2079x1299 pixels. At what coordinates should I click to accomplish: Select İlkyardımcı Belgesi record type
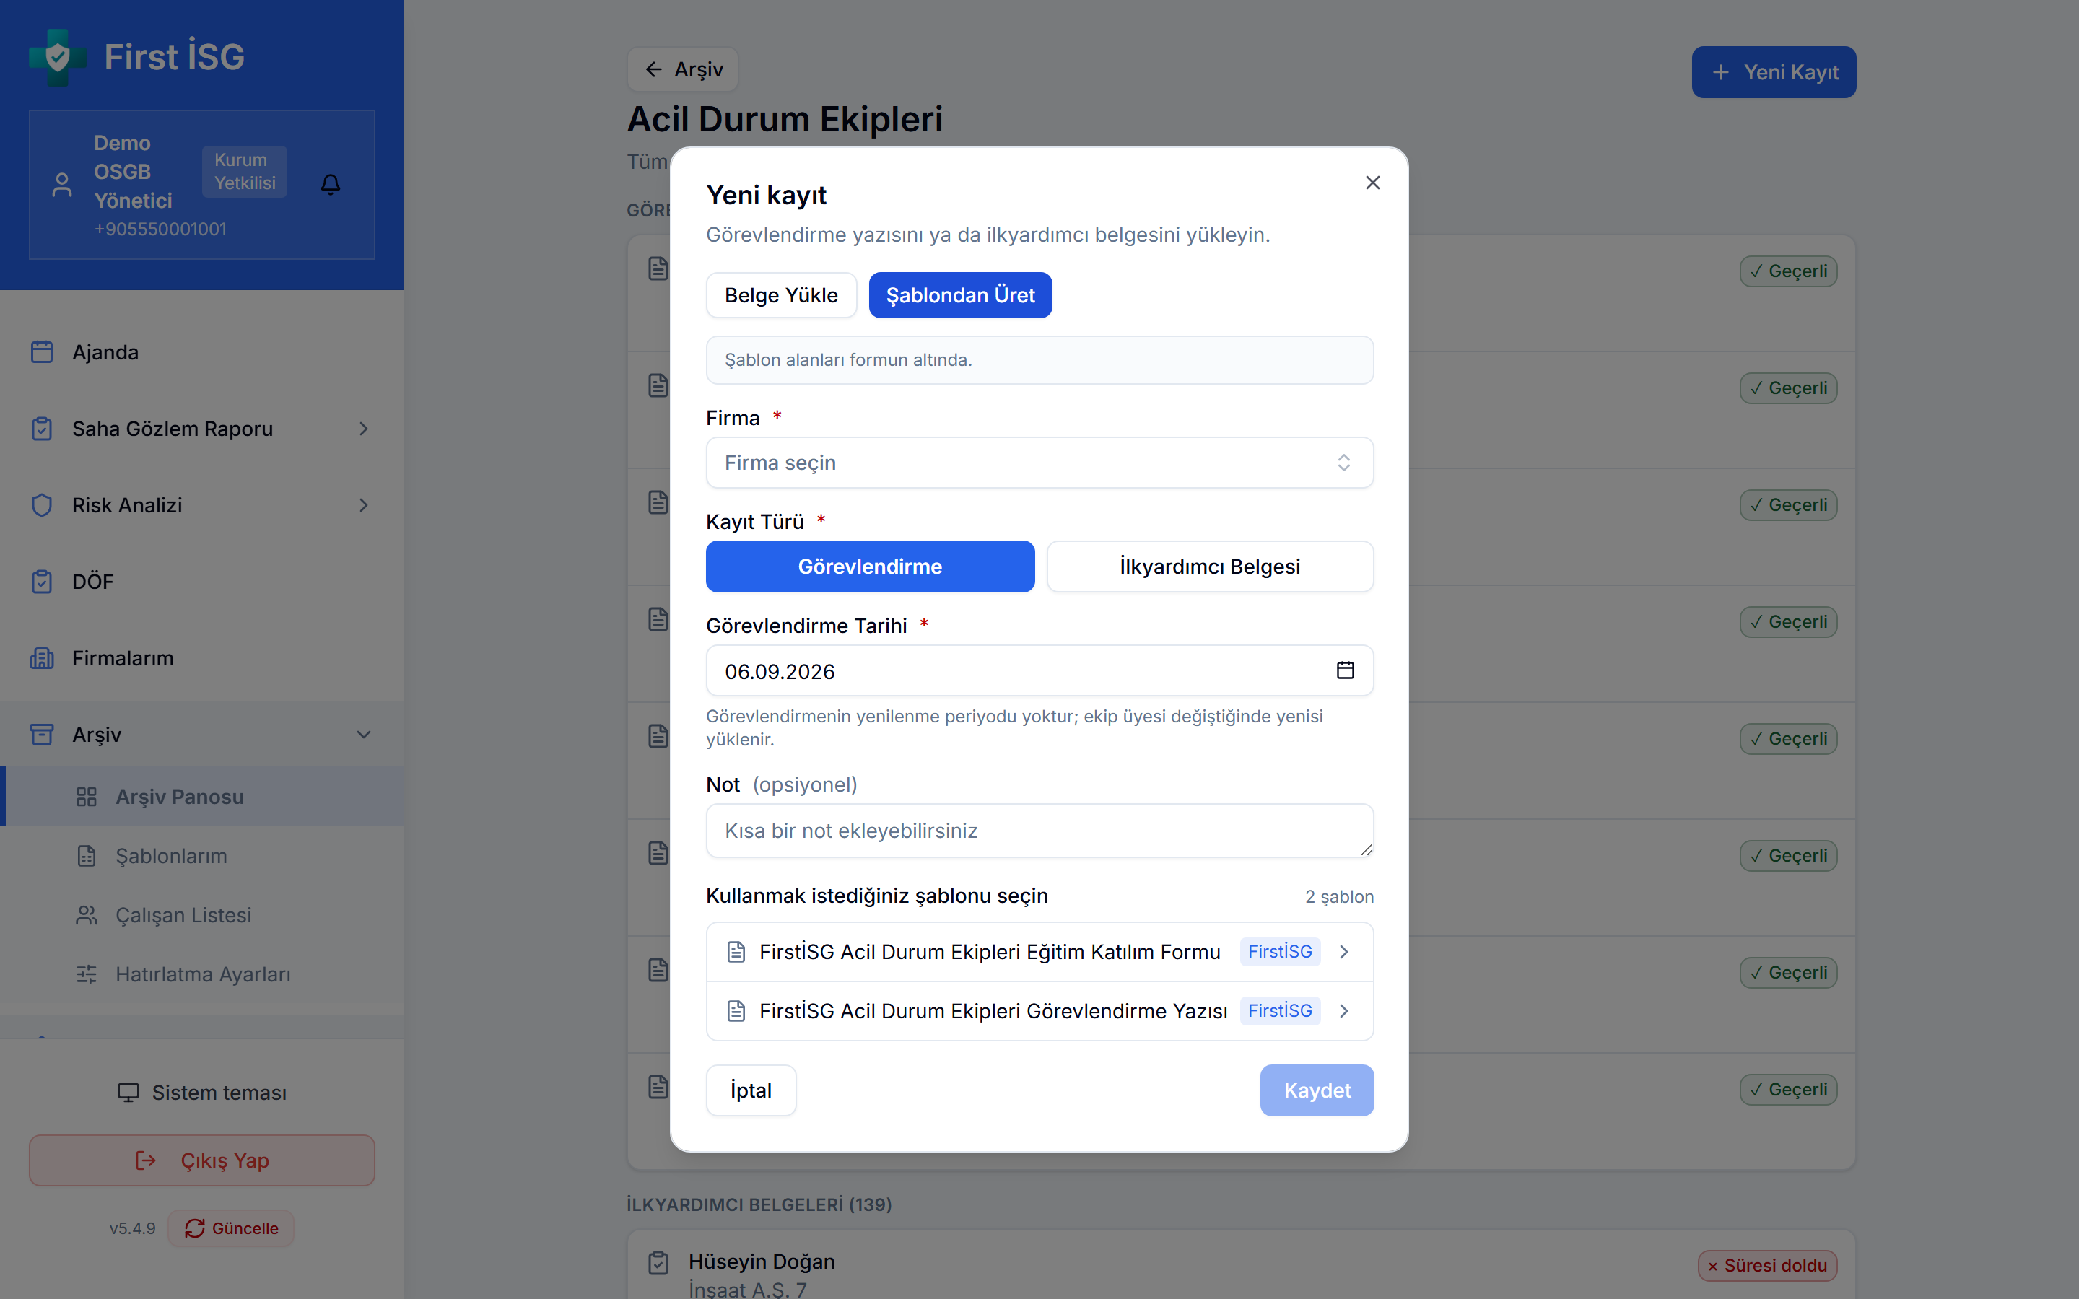click(1210, 567)
